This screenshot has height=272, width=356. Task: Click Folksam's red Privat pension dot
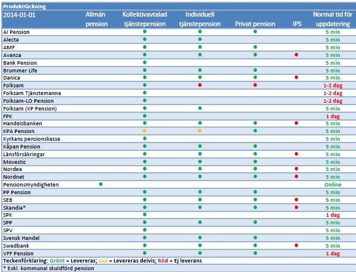pyautogui.click(x=255, y=85)
